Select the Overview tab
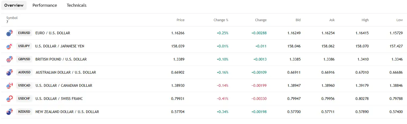 click(x=14, y=5)
